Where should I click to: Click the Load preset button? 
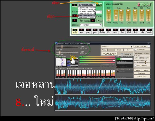coord(119,50)
